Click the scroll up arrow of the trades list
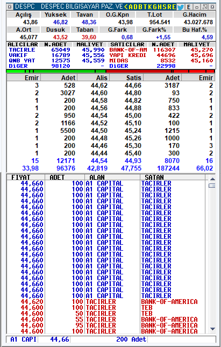 [x=212, y=179]
